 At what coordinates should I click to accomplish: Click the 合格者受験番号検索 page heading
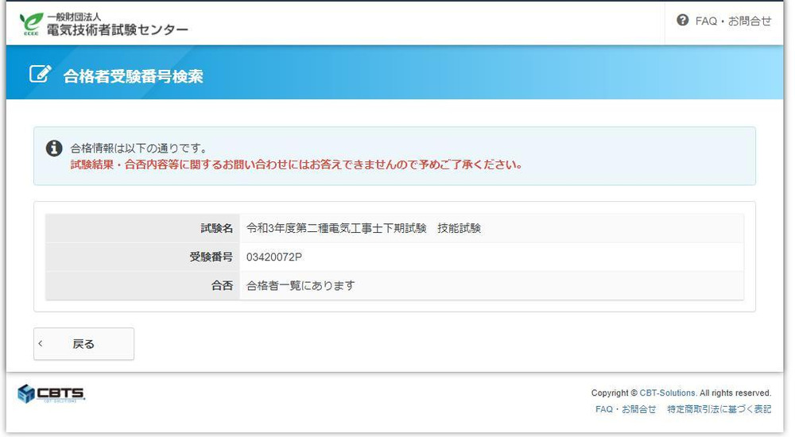[x=133, y=76]
